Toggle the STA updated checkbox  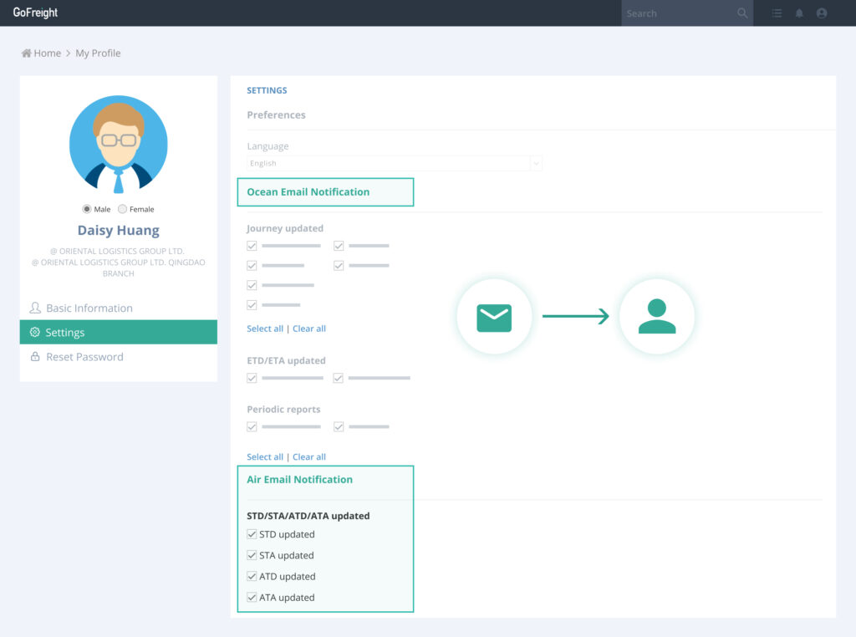tap(252, 555)
